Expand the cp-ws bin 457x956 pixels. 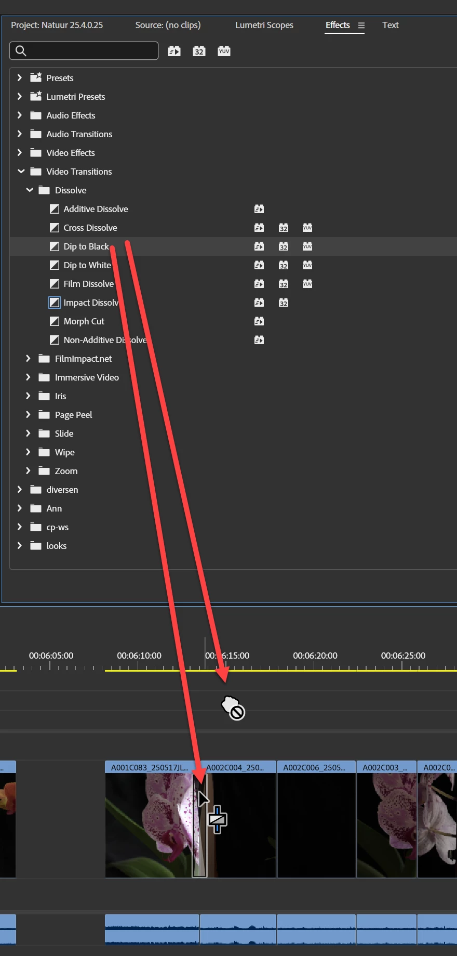(x=20, y=527)
